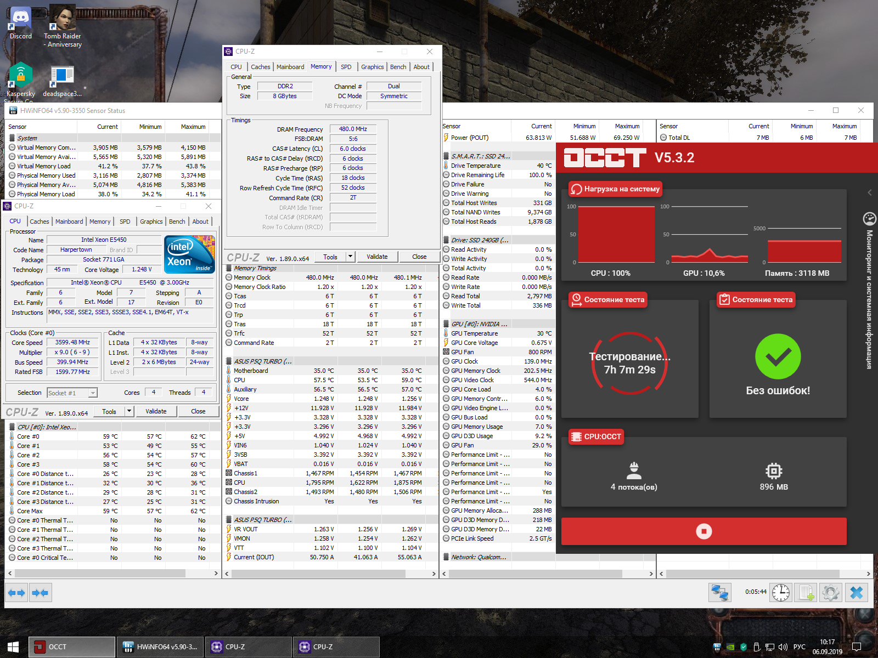Open Bench tab in CPU-Z memory window

[x=398, y=67]
